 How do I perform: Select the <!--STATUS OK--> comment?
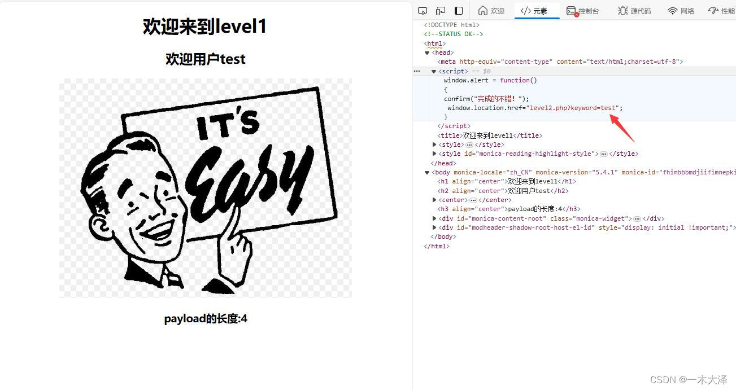pos(454,34)
